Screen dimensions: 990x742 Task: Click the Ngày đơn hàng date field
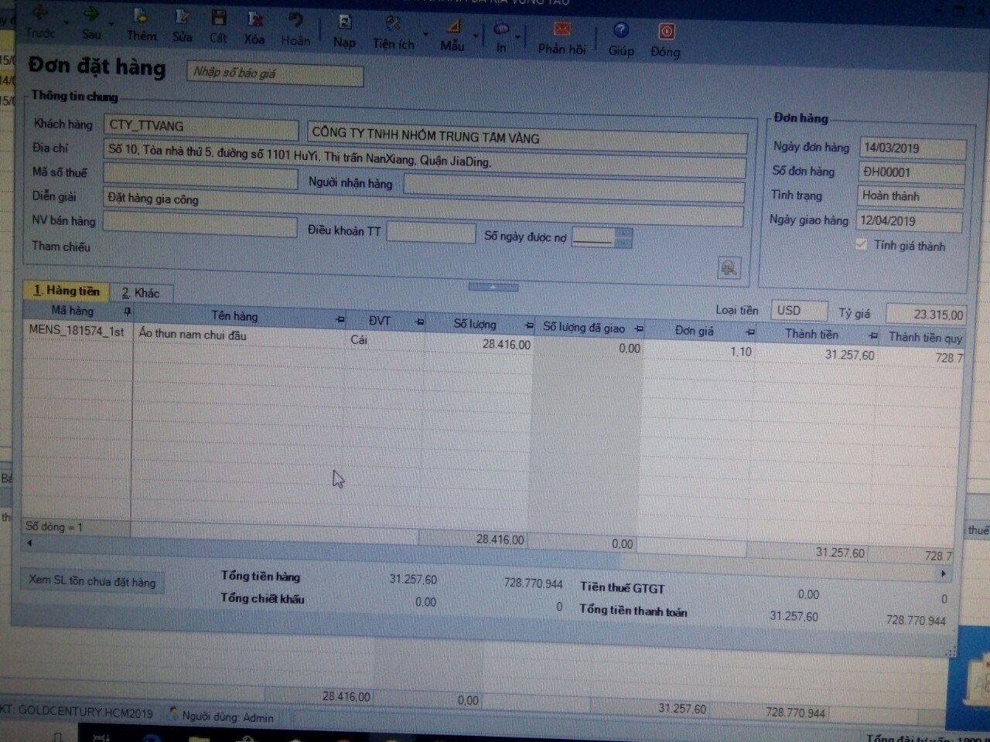(912, 148)
